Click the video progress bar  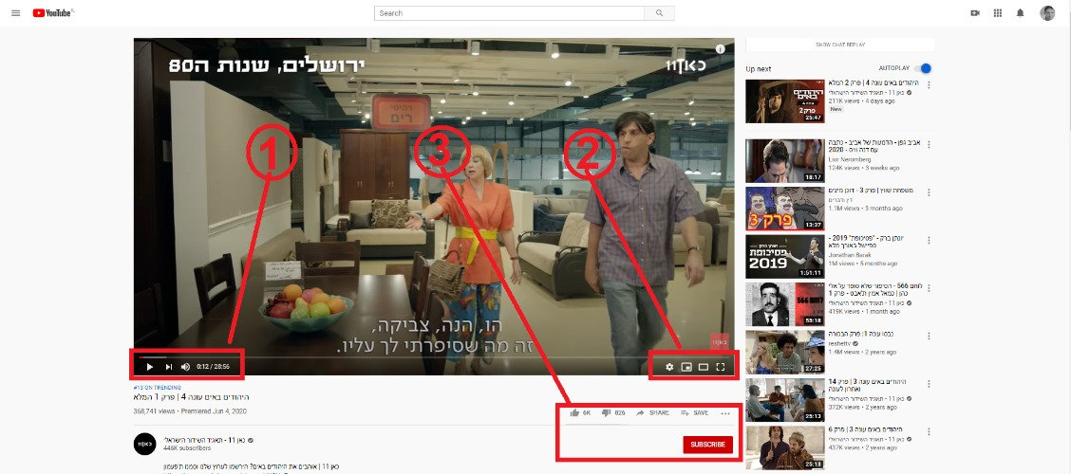434,356
